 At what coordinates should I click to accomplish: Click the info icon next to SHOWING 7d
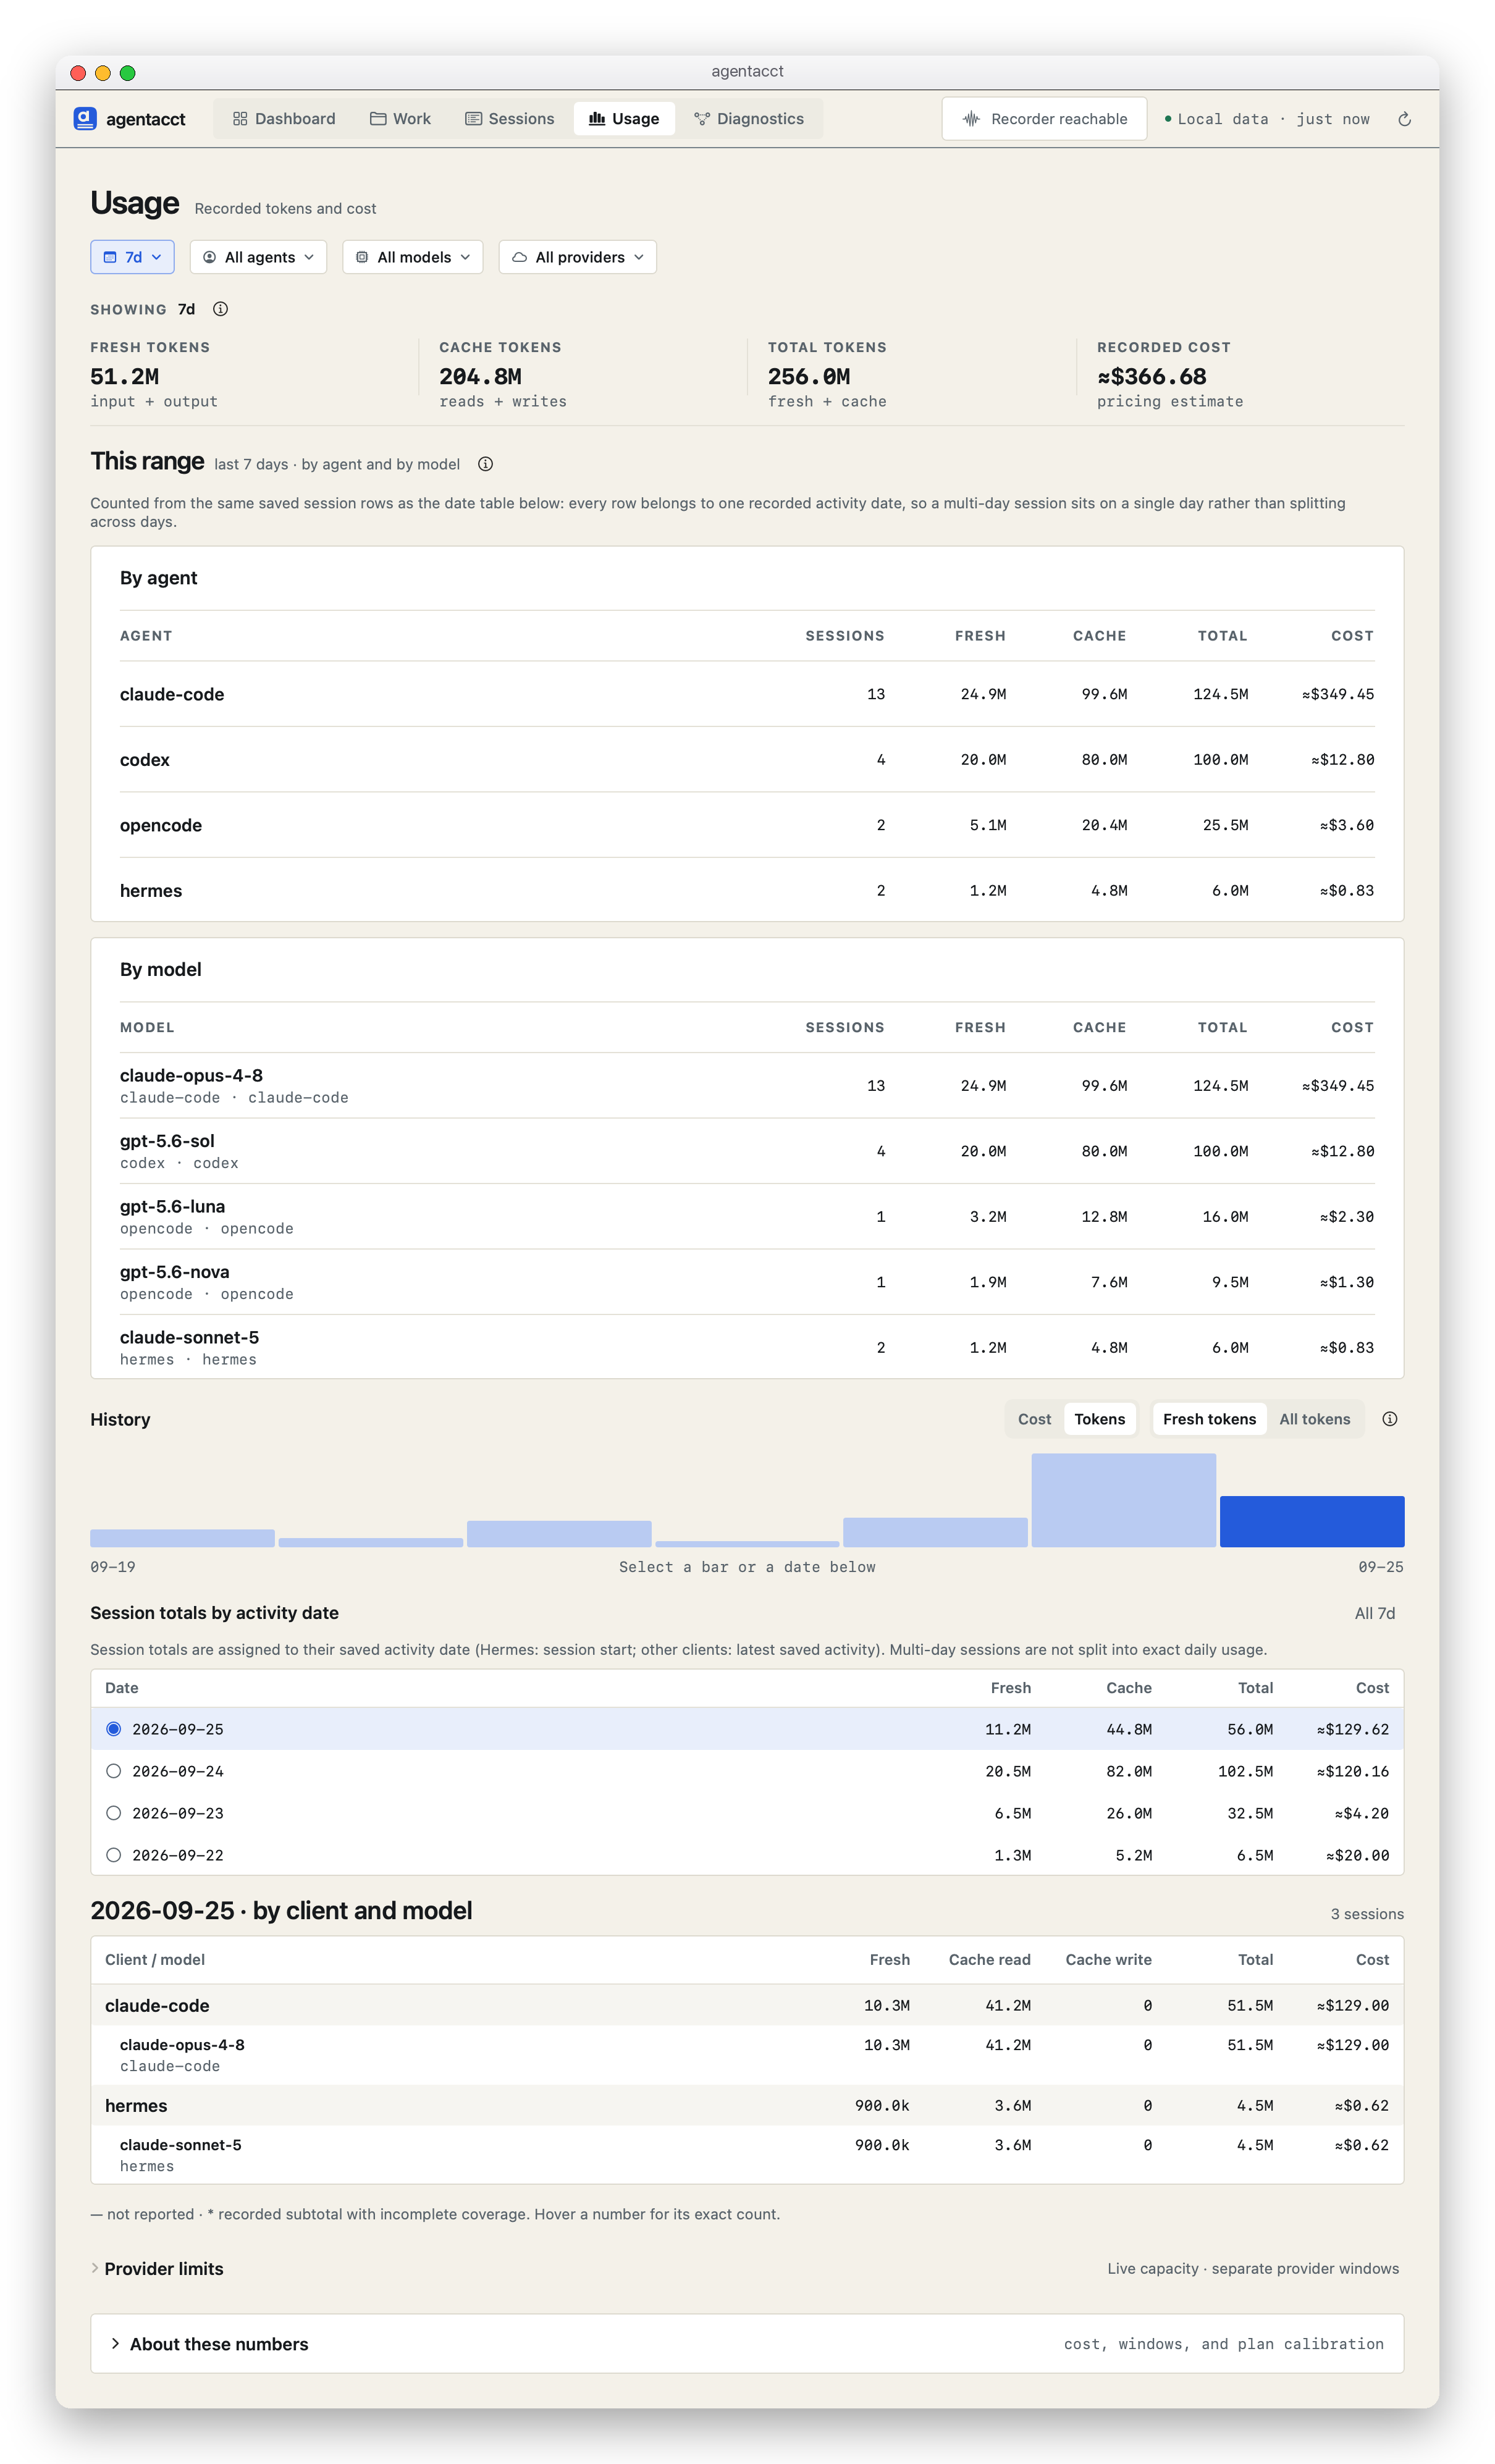221,309
